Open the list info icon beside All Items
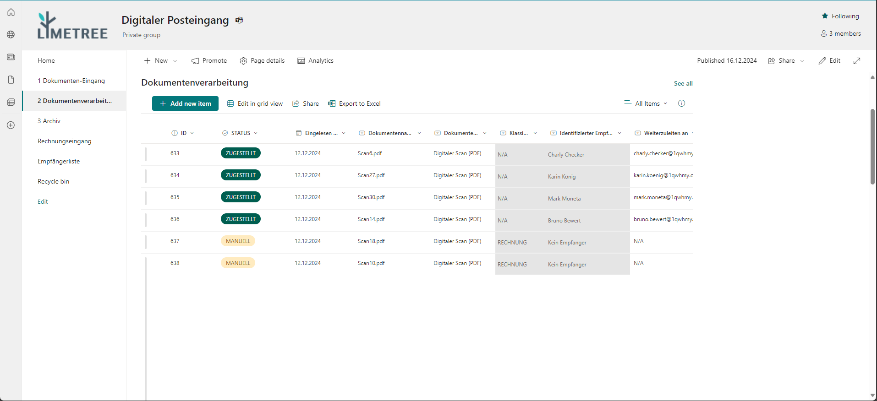 [681, 103]
